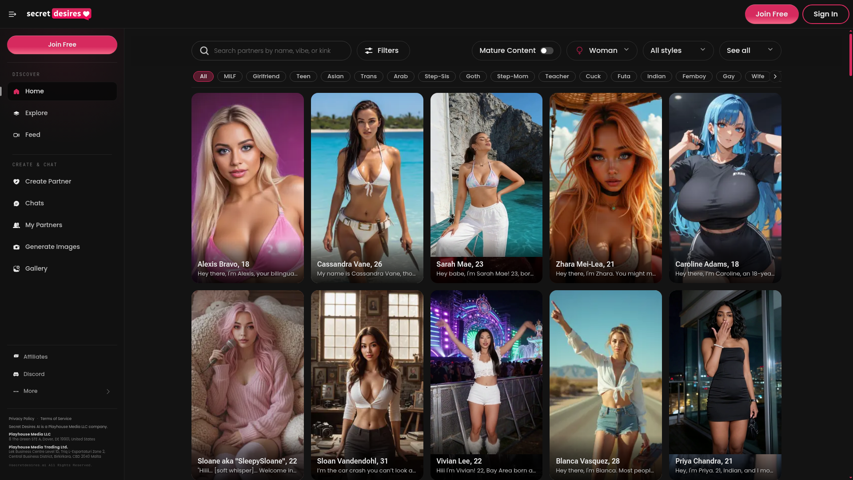This screenshot has height=480, width=853.
Task: Click the More ellipsis icon
Action: [x=16, y=392]
